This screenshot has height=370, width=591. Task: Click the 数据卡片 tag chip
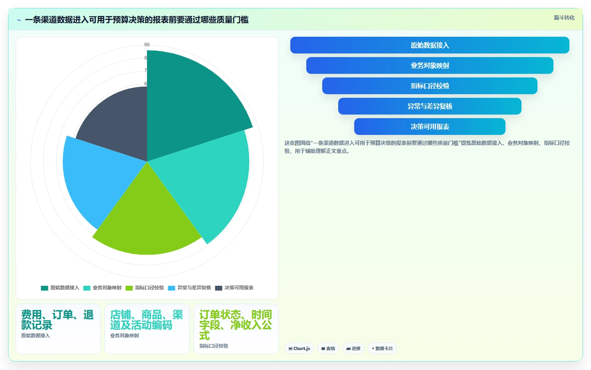(x=383, y=348)
